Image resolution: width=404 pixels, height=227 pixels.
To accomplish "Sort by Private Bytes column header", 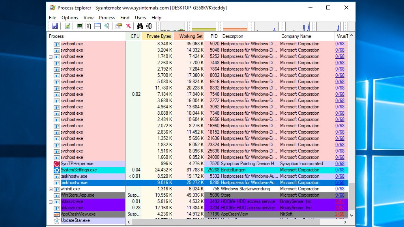I will pos(157,36).
